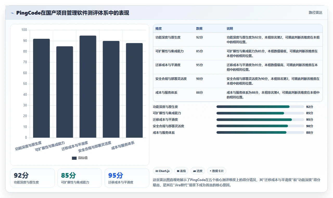The image size is (333, 198).
Task: Click the 指标值 legend text
Action: pyautogui.click(x=83, y=158)
